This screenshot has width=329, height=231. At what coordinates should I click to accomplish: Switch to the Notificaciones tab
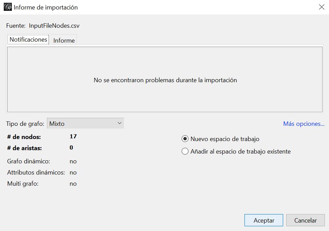click(x=28, y=40)
